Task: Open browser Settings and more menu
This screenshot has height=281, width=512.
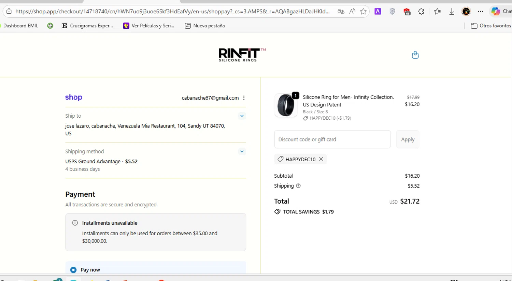Action: tap(481, 11)
